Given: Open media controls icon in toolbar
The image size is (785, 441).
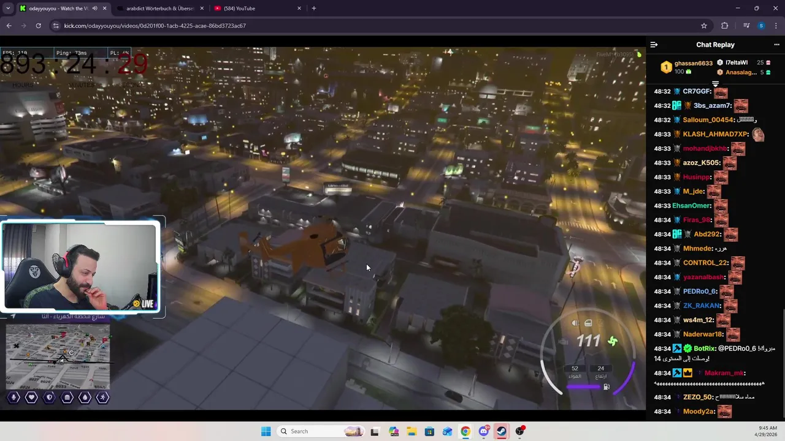Looking at the screenshot, I should pos(746,26).
